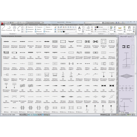The height and width of the screenshot is (137, 137).
Task: Click the Зеркало mirror tool
Action: click(x=38, y=29)
